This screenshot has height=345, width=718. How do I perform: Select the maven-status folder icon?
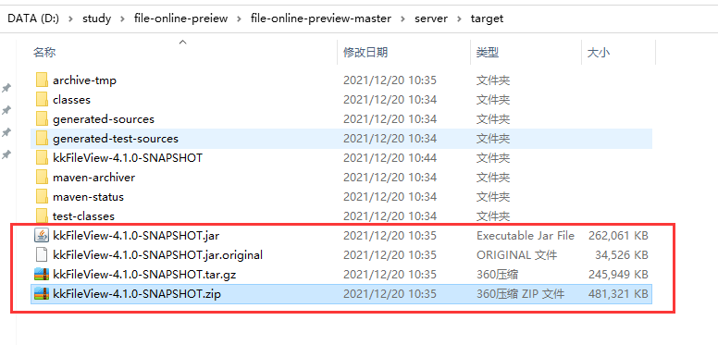coord(42,197)
